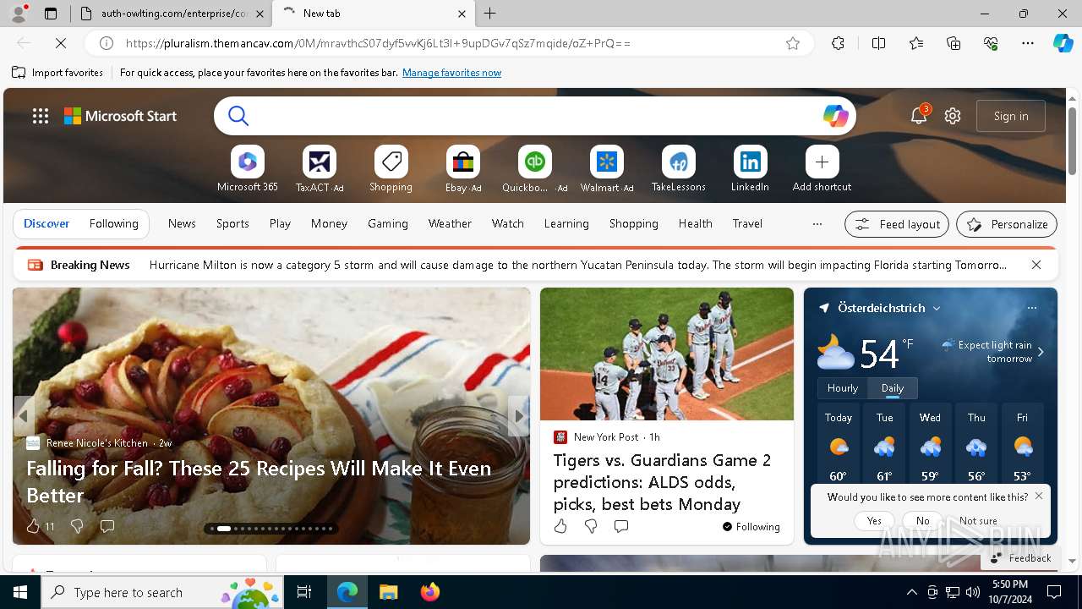Click in the Microsoft Start search box
The height and width of the screenshot is (609, 1082).
(x=536, y=116)
